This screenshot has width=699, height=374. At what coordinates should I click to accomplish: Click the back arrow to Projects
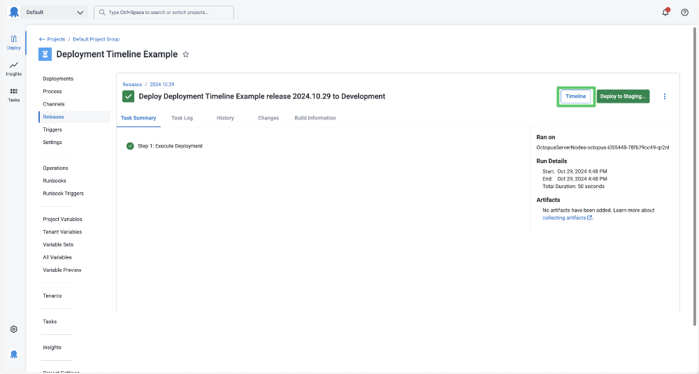pos(42,39)
